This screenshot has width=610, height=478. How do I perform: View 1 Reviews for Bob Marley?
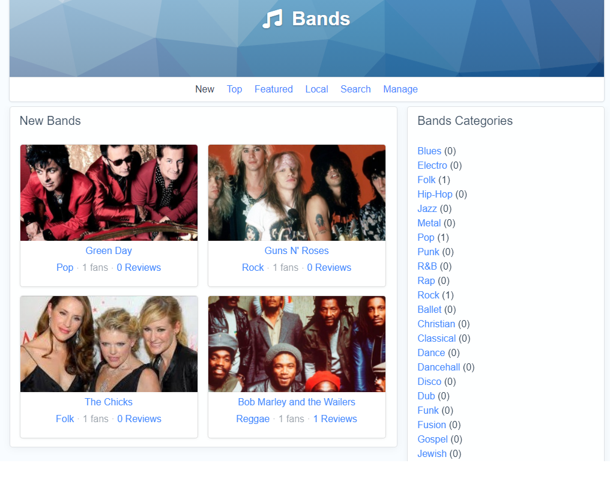pyautogui.click(x=335, y=419)
